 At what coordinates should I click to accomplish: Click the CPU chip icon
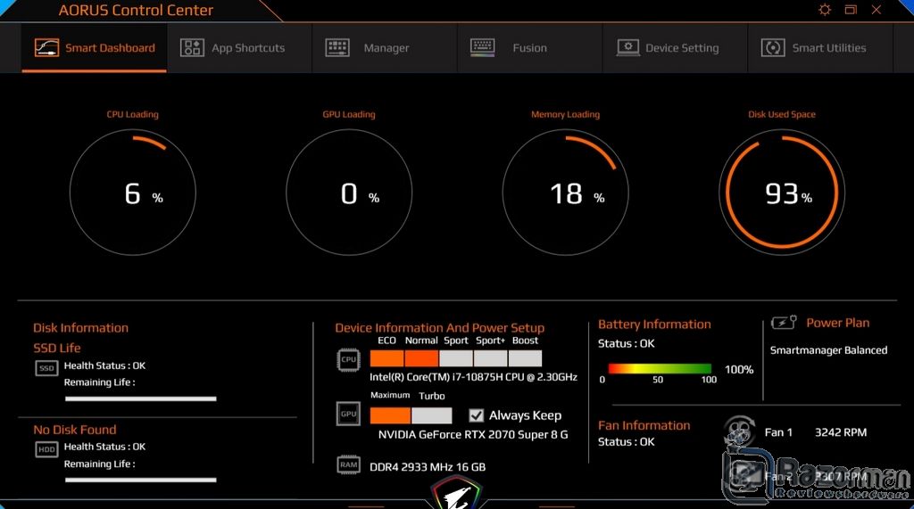tap(349, 359)
